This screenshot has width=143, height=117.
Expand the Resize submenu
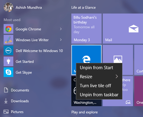click(x=99, y=77)
